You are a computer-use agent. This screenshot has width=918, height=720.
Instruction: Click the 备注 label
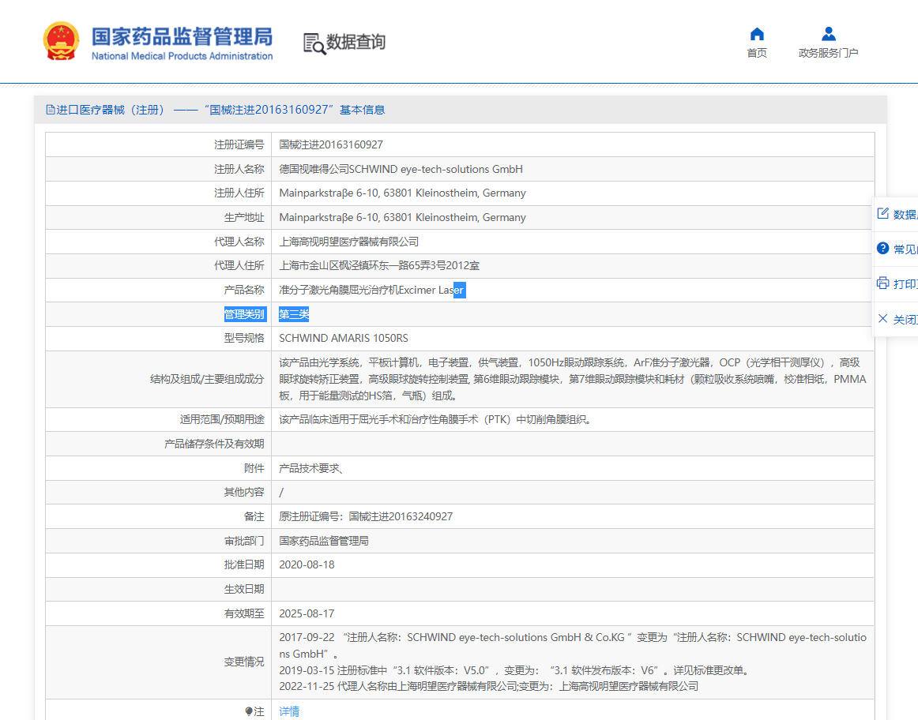pyautogui.click(x=254, y=516)
